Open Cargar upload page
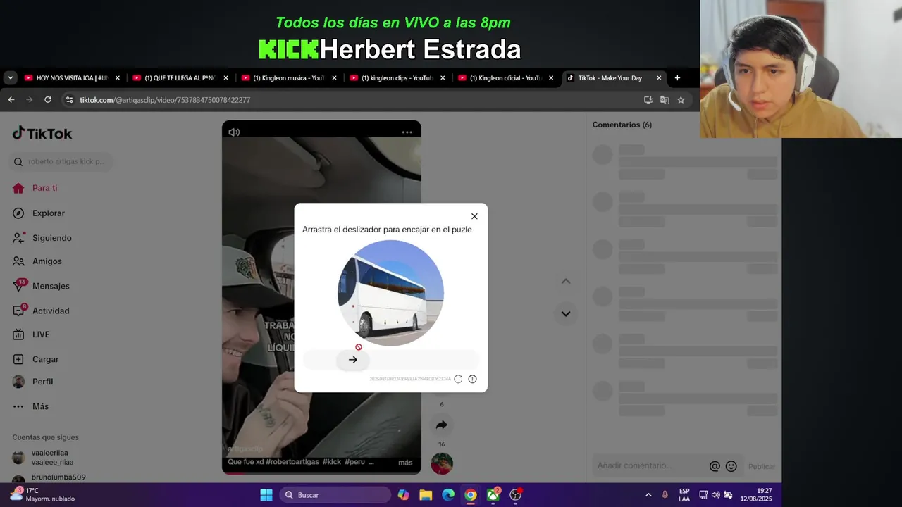Viewport: 902px width, 507px height. 35,359
